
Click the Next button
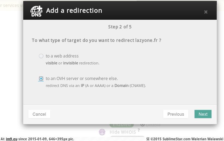coord(203,114)
